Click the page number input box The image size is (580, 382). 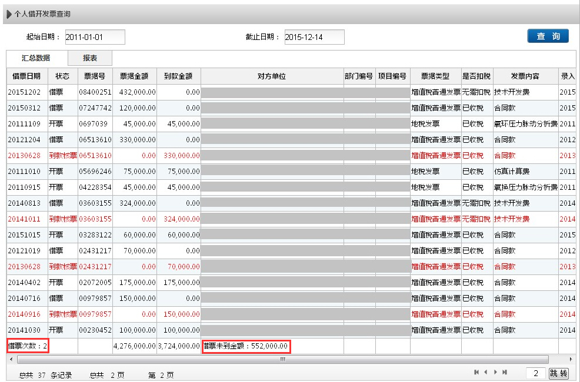click(x=535, y=373)
